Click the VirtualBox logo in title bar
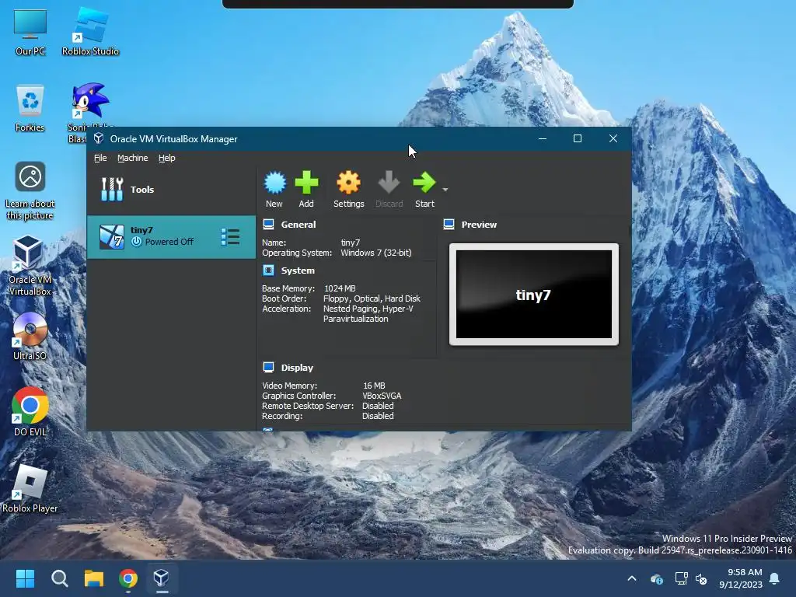The width and height of the screenshot is (796, 597). 99,138
